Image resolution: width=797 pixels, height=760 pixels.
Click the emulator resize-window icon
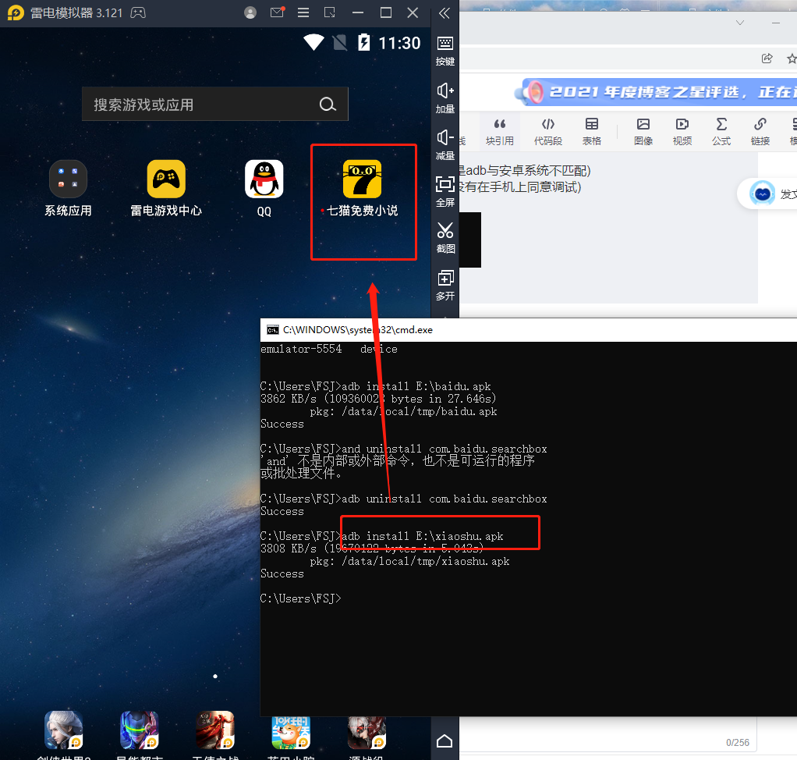tap(330, 12)
